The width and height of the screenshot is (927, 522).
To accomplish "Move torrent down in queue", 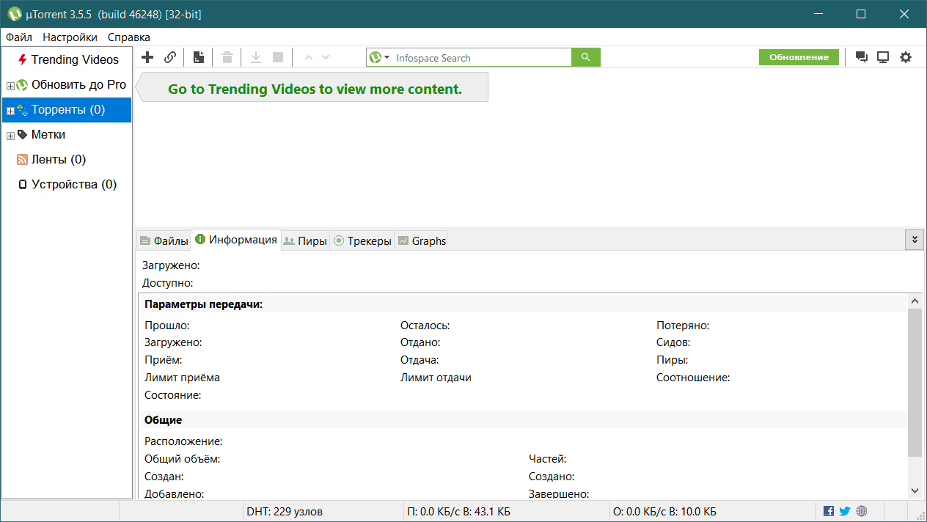I will click(x=326, y=57).
